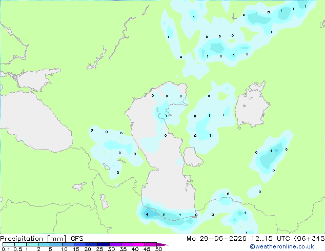Click the 'Mo 29-06-2026' date text

(216, 239)
